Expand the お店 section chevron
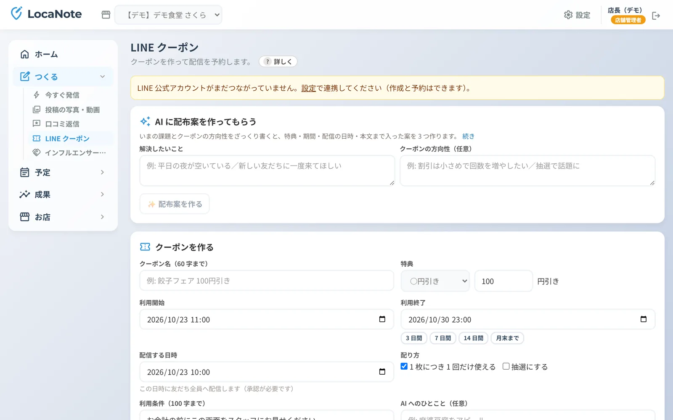Image resolution: width=673 pixels, height=420 pixels. coord(102,217)
